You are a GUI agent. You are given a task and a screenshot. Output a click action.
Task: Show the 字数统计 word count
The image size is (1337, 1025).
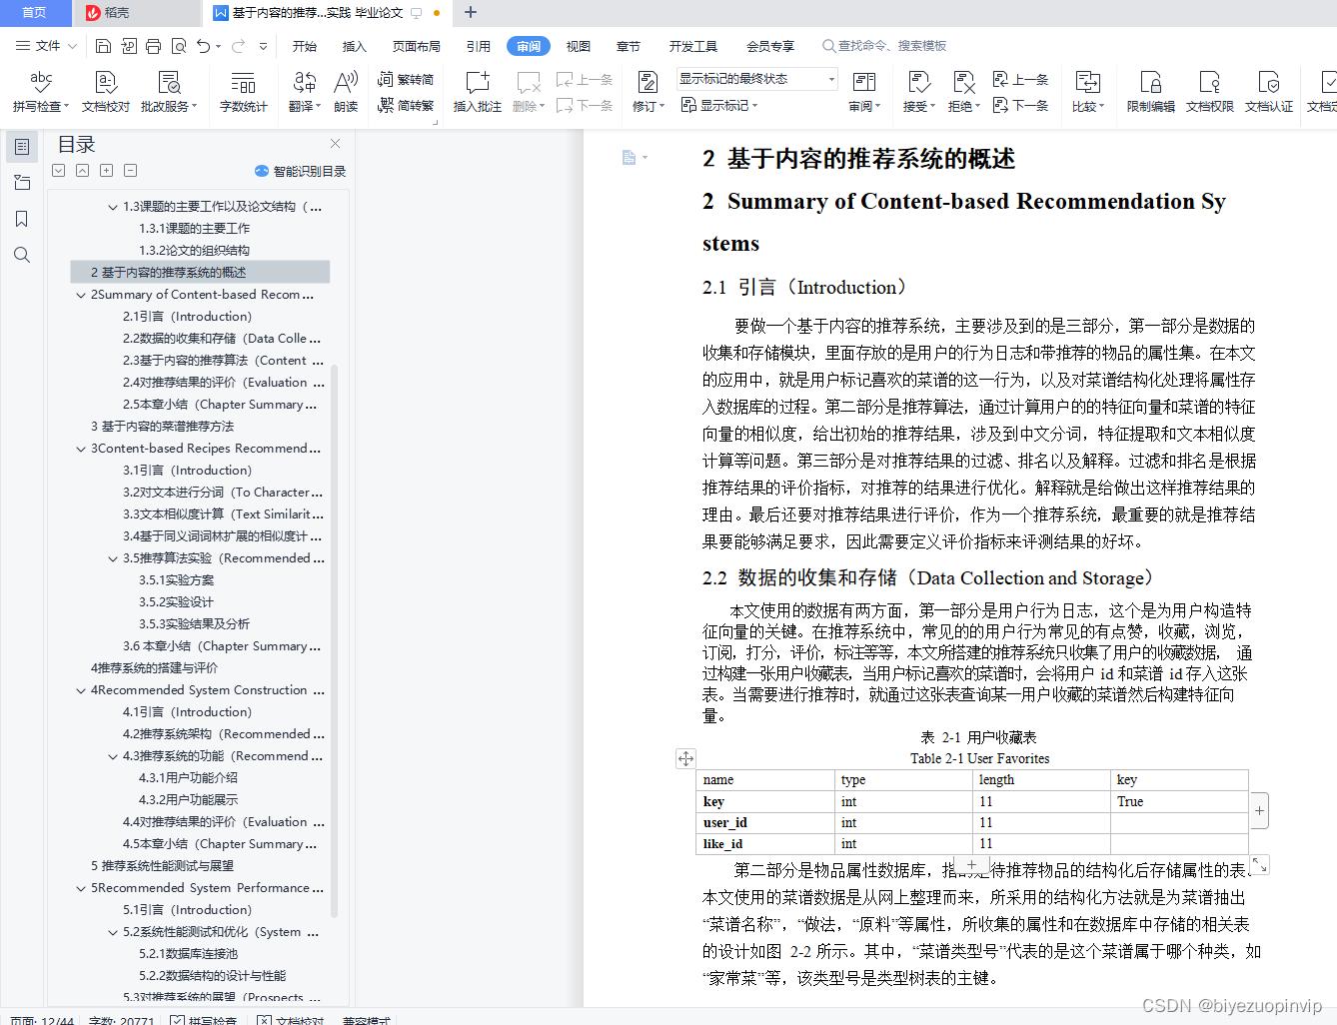click(x=243, y=91)
